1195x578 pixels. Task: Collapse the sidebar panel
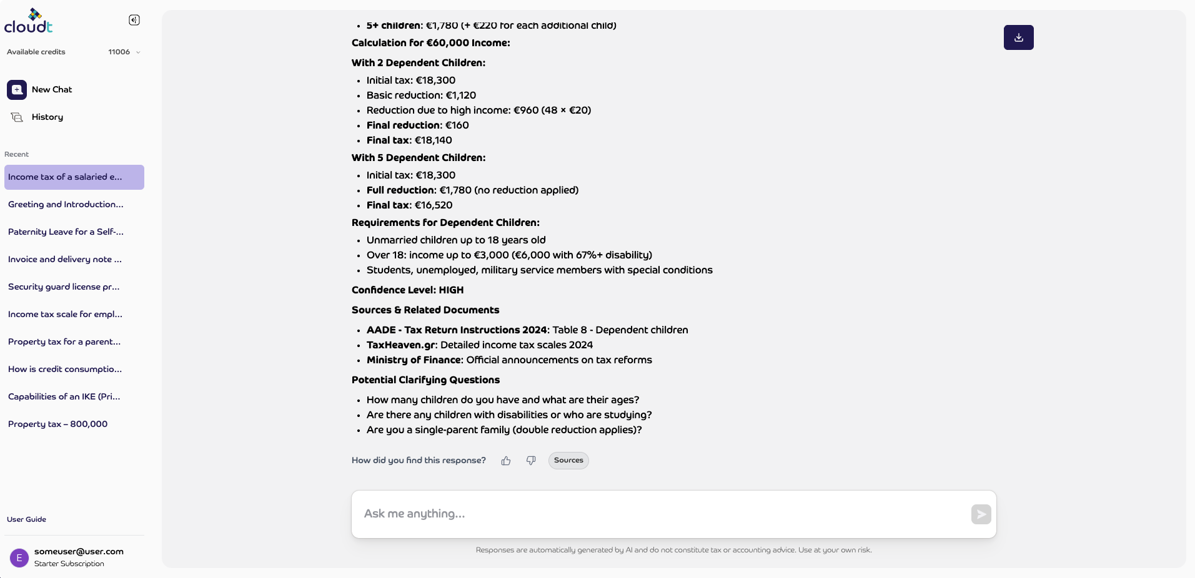click(134, 20)
